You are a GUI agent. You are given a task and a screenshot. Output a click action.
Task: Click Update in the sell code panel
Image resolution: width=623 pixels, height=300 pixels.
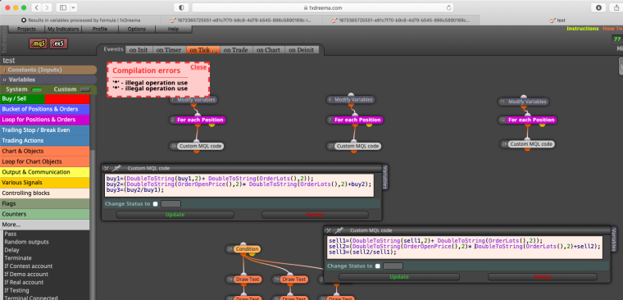click(399, 277)
